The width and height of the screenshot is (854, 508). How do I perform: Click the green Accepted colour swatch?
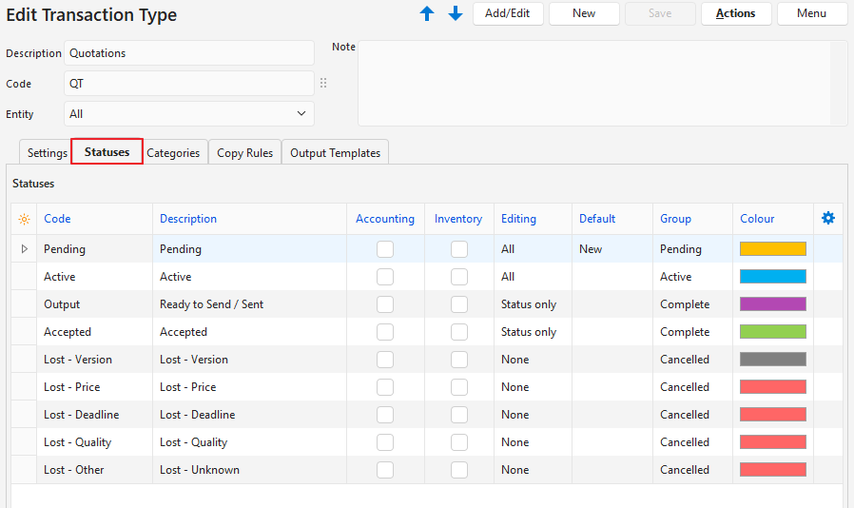point(772,332)
